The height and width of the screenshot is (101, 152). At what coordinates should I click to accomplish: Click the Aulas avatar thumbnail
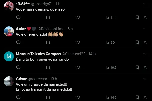[9, 31]
